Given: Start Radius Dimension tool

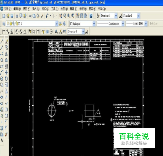Looking at the screenshot, I should pyautogui.click(x=17, y=32).
